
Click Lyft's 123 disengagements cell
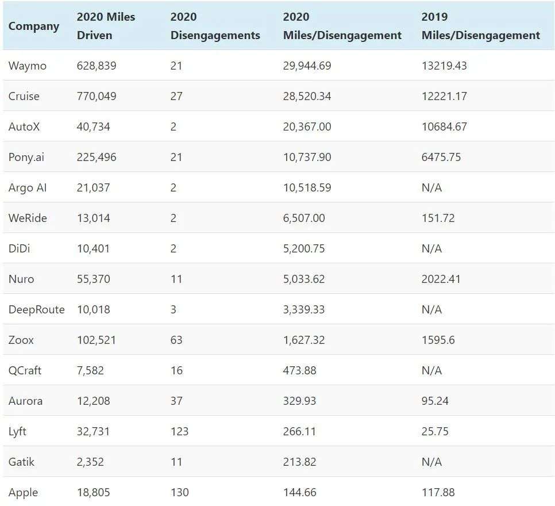179,431
